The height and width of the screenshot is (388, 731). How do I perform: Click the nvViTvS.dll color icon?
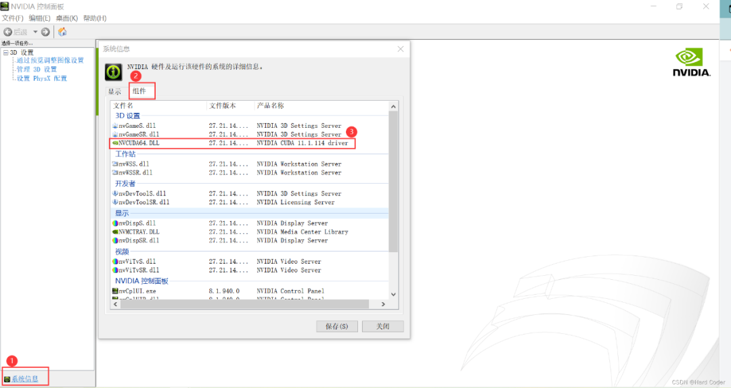pos(115,262)
